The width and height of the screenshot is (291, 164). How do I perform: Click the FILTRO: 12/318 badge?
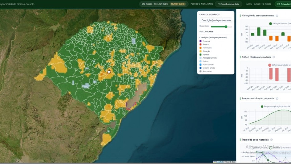178,4
